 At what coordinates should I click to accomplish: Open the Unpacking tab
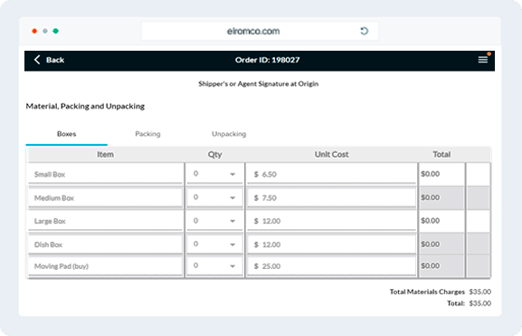[229, 134]
